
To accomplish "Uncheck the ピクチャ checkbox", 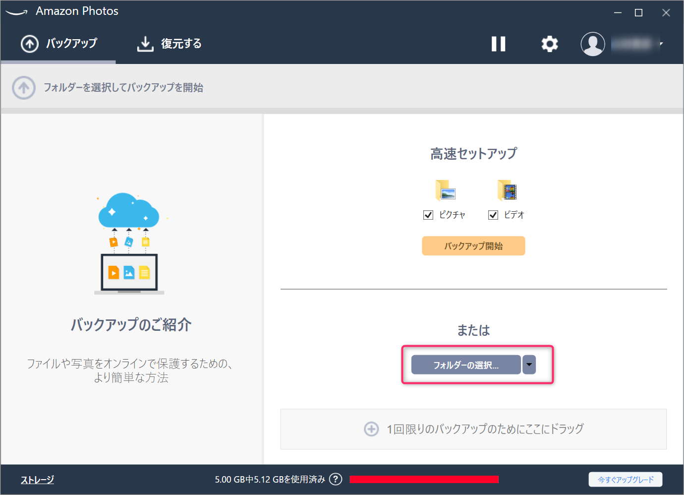I will tap(428, 215).
